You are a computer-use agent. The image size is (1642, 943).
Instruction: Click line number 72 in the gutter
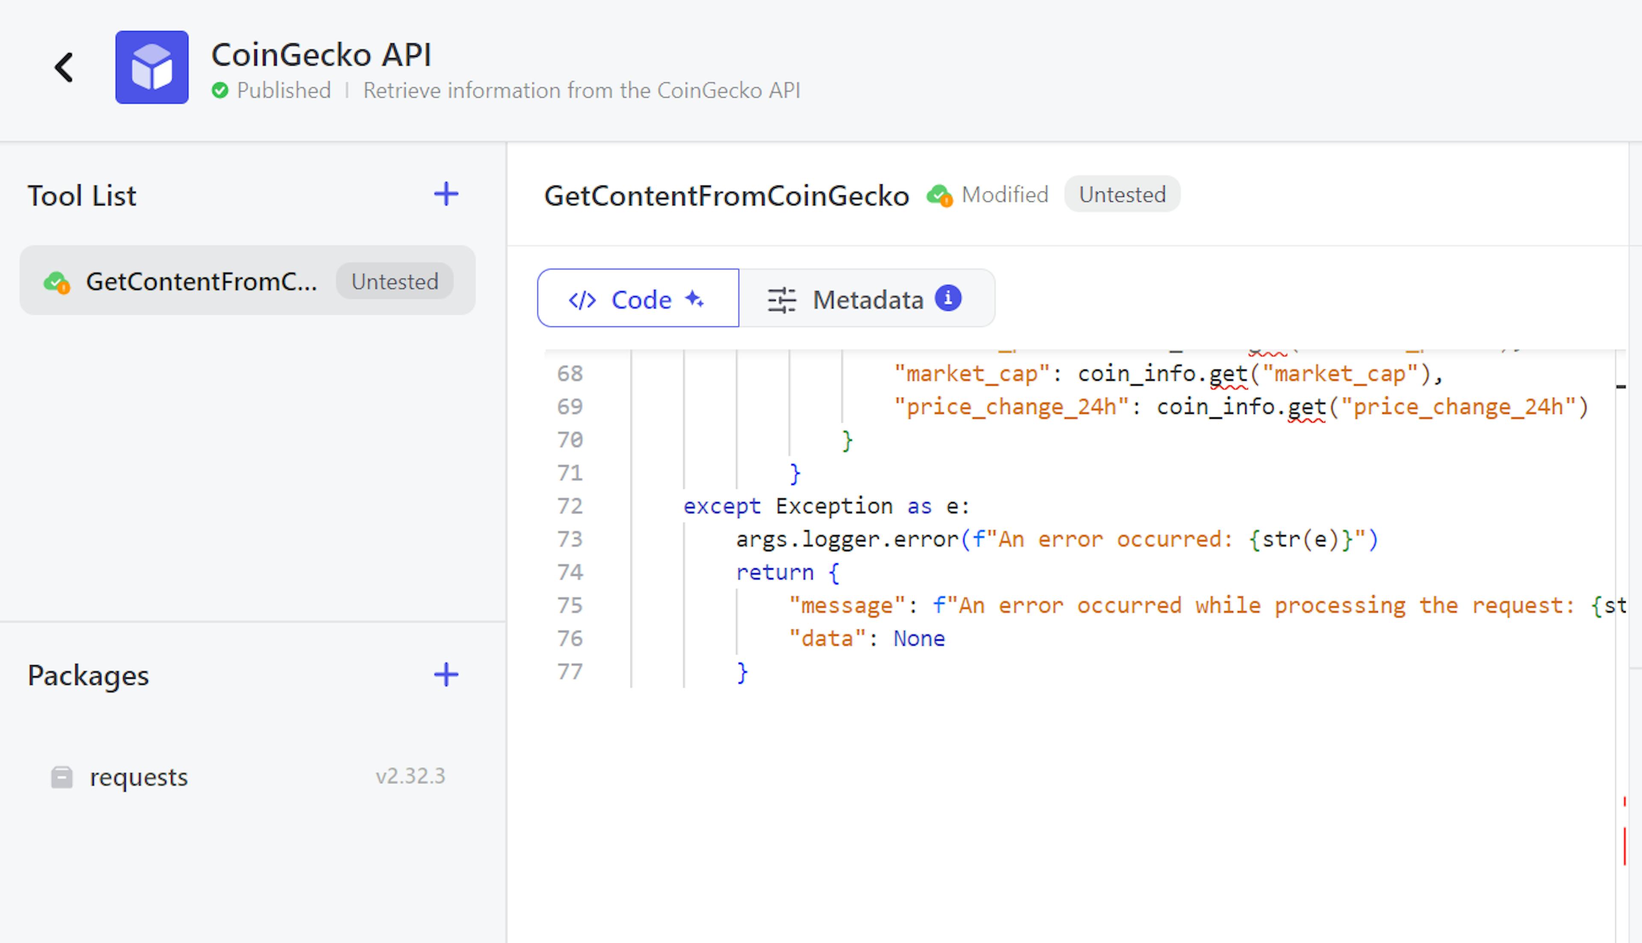(x=570, y=506)
